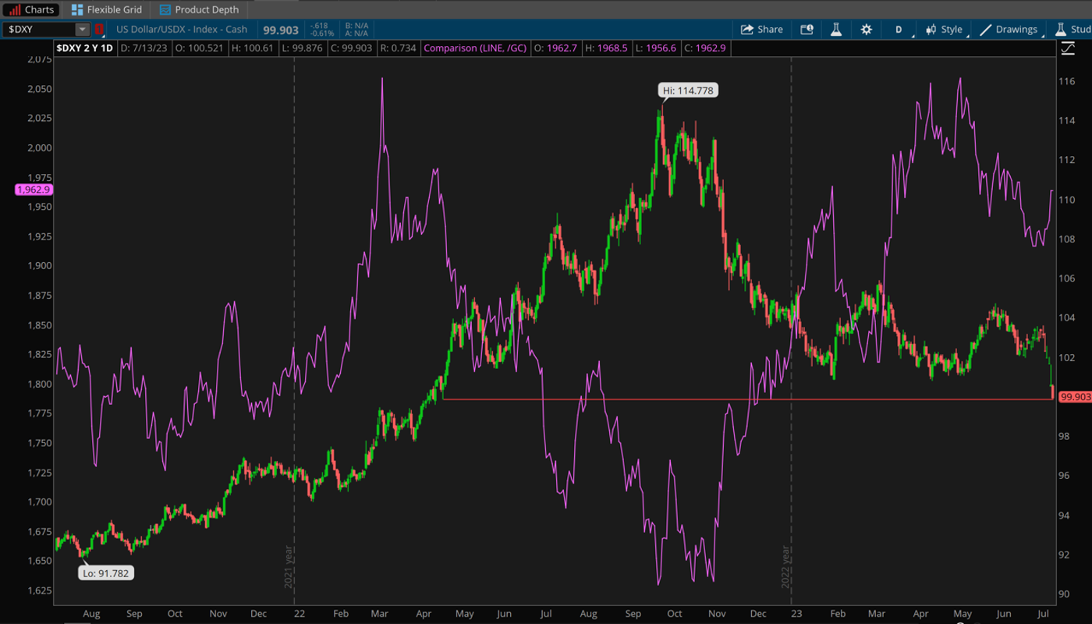This screenshot has width=1092, height=624.
Task: Click the 2021 year vertical marker label
Action: [x=289, y=567]
